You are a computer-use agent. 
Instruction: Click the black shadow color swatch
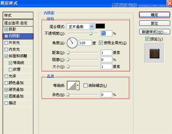(x=100, y=26)
